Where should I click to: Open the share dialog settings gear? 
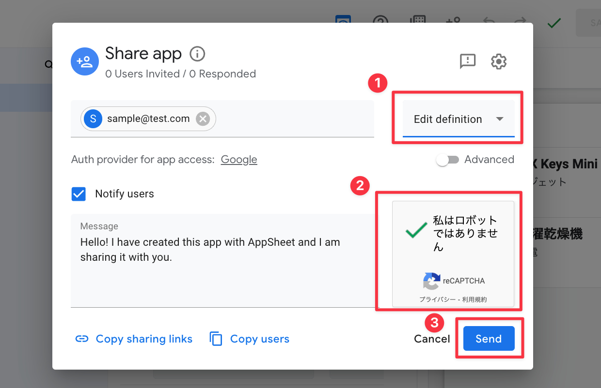(499, 61)
